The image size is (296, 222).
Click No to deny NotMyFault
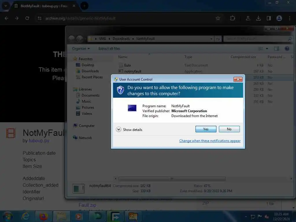click(x=229, y=129)
